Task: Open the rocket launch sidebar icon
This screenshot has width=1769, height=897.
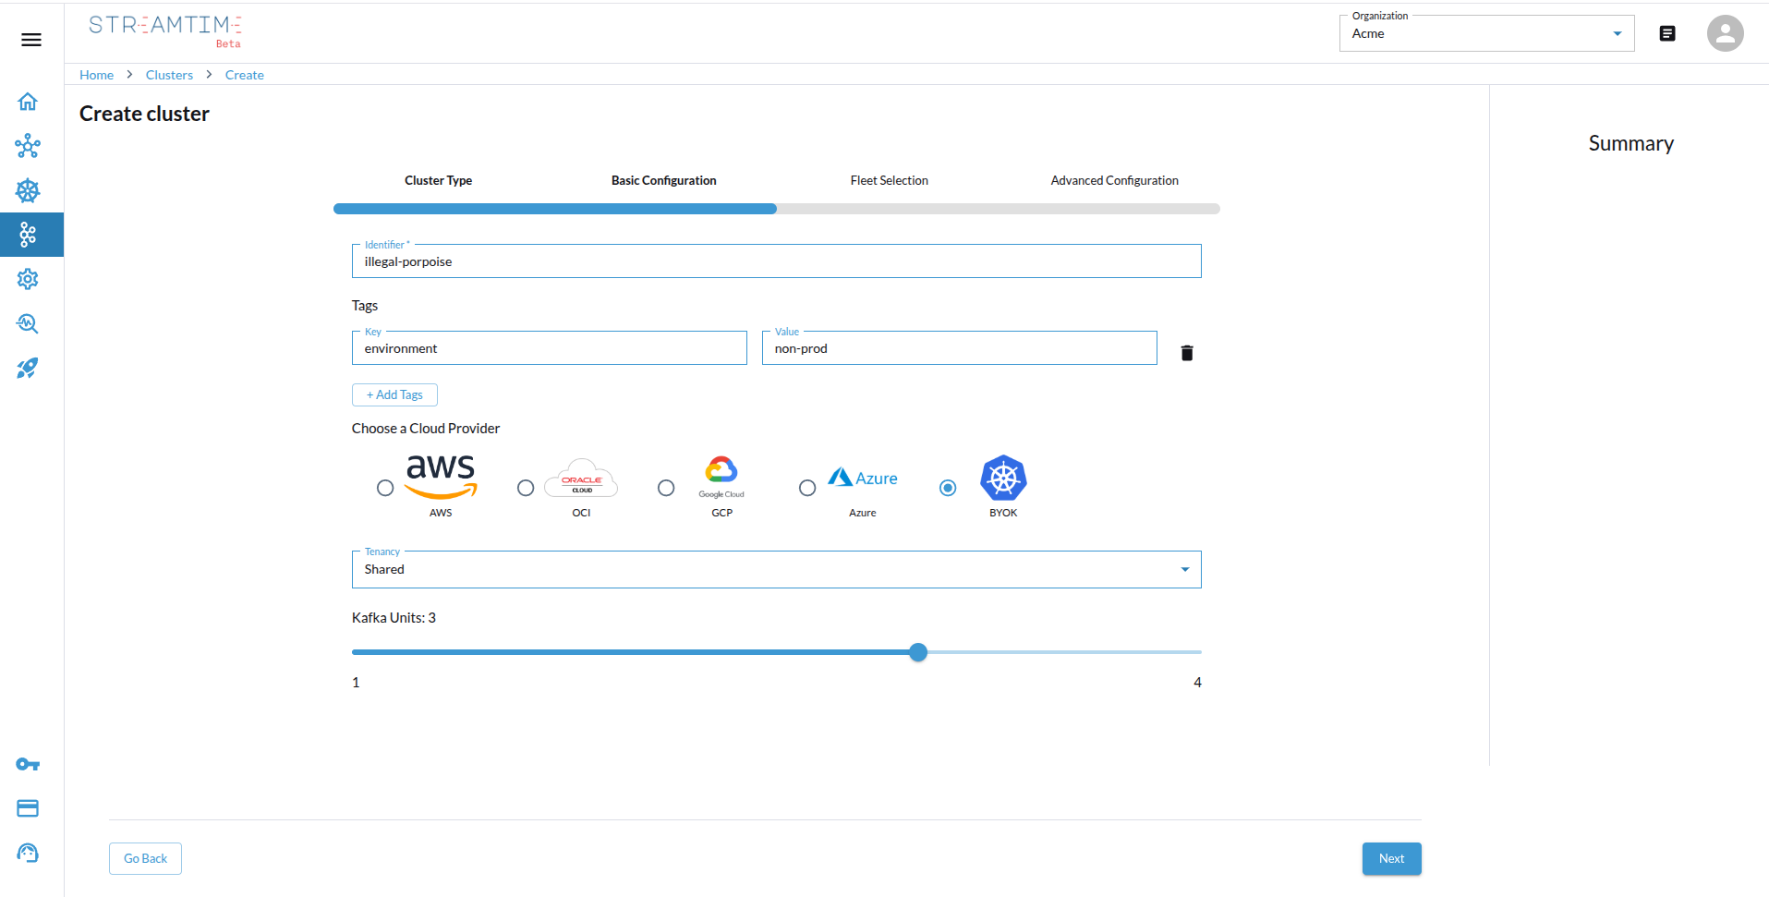Action: click(28, 368)
